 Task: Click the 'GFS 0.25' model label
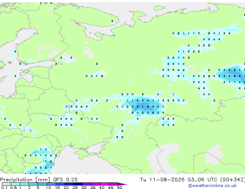(x=65, y=180)
